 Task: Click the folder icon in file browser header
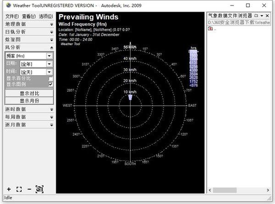(256, 16)
